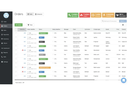128x96 pixels.
Task: Select checkbox for order A25
Action: point(16,63)
